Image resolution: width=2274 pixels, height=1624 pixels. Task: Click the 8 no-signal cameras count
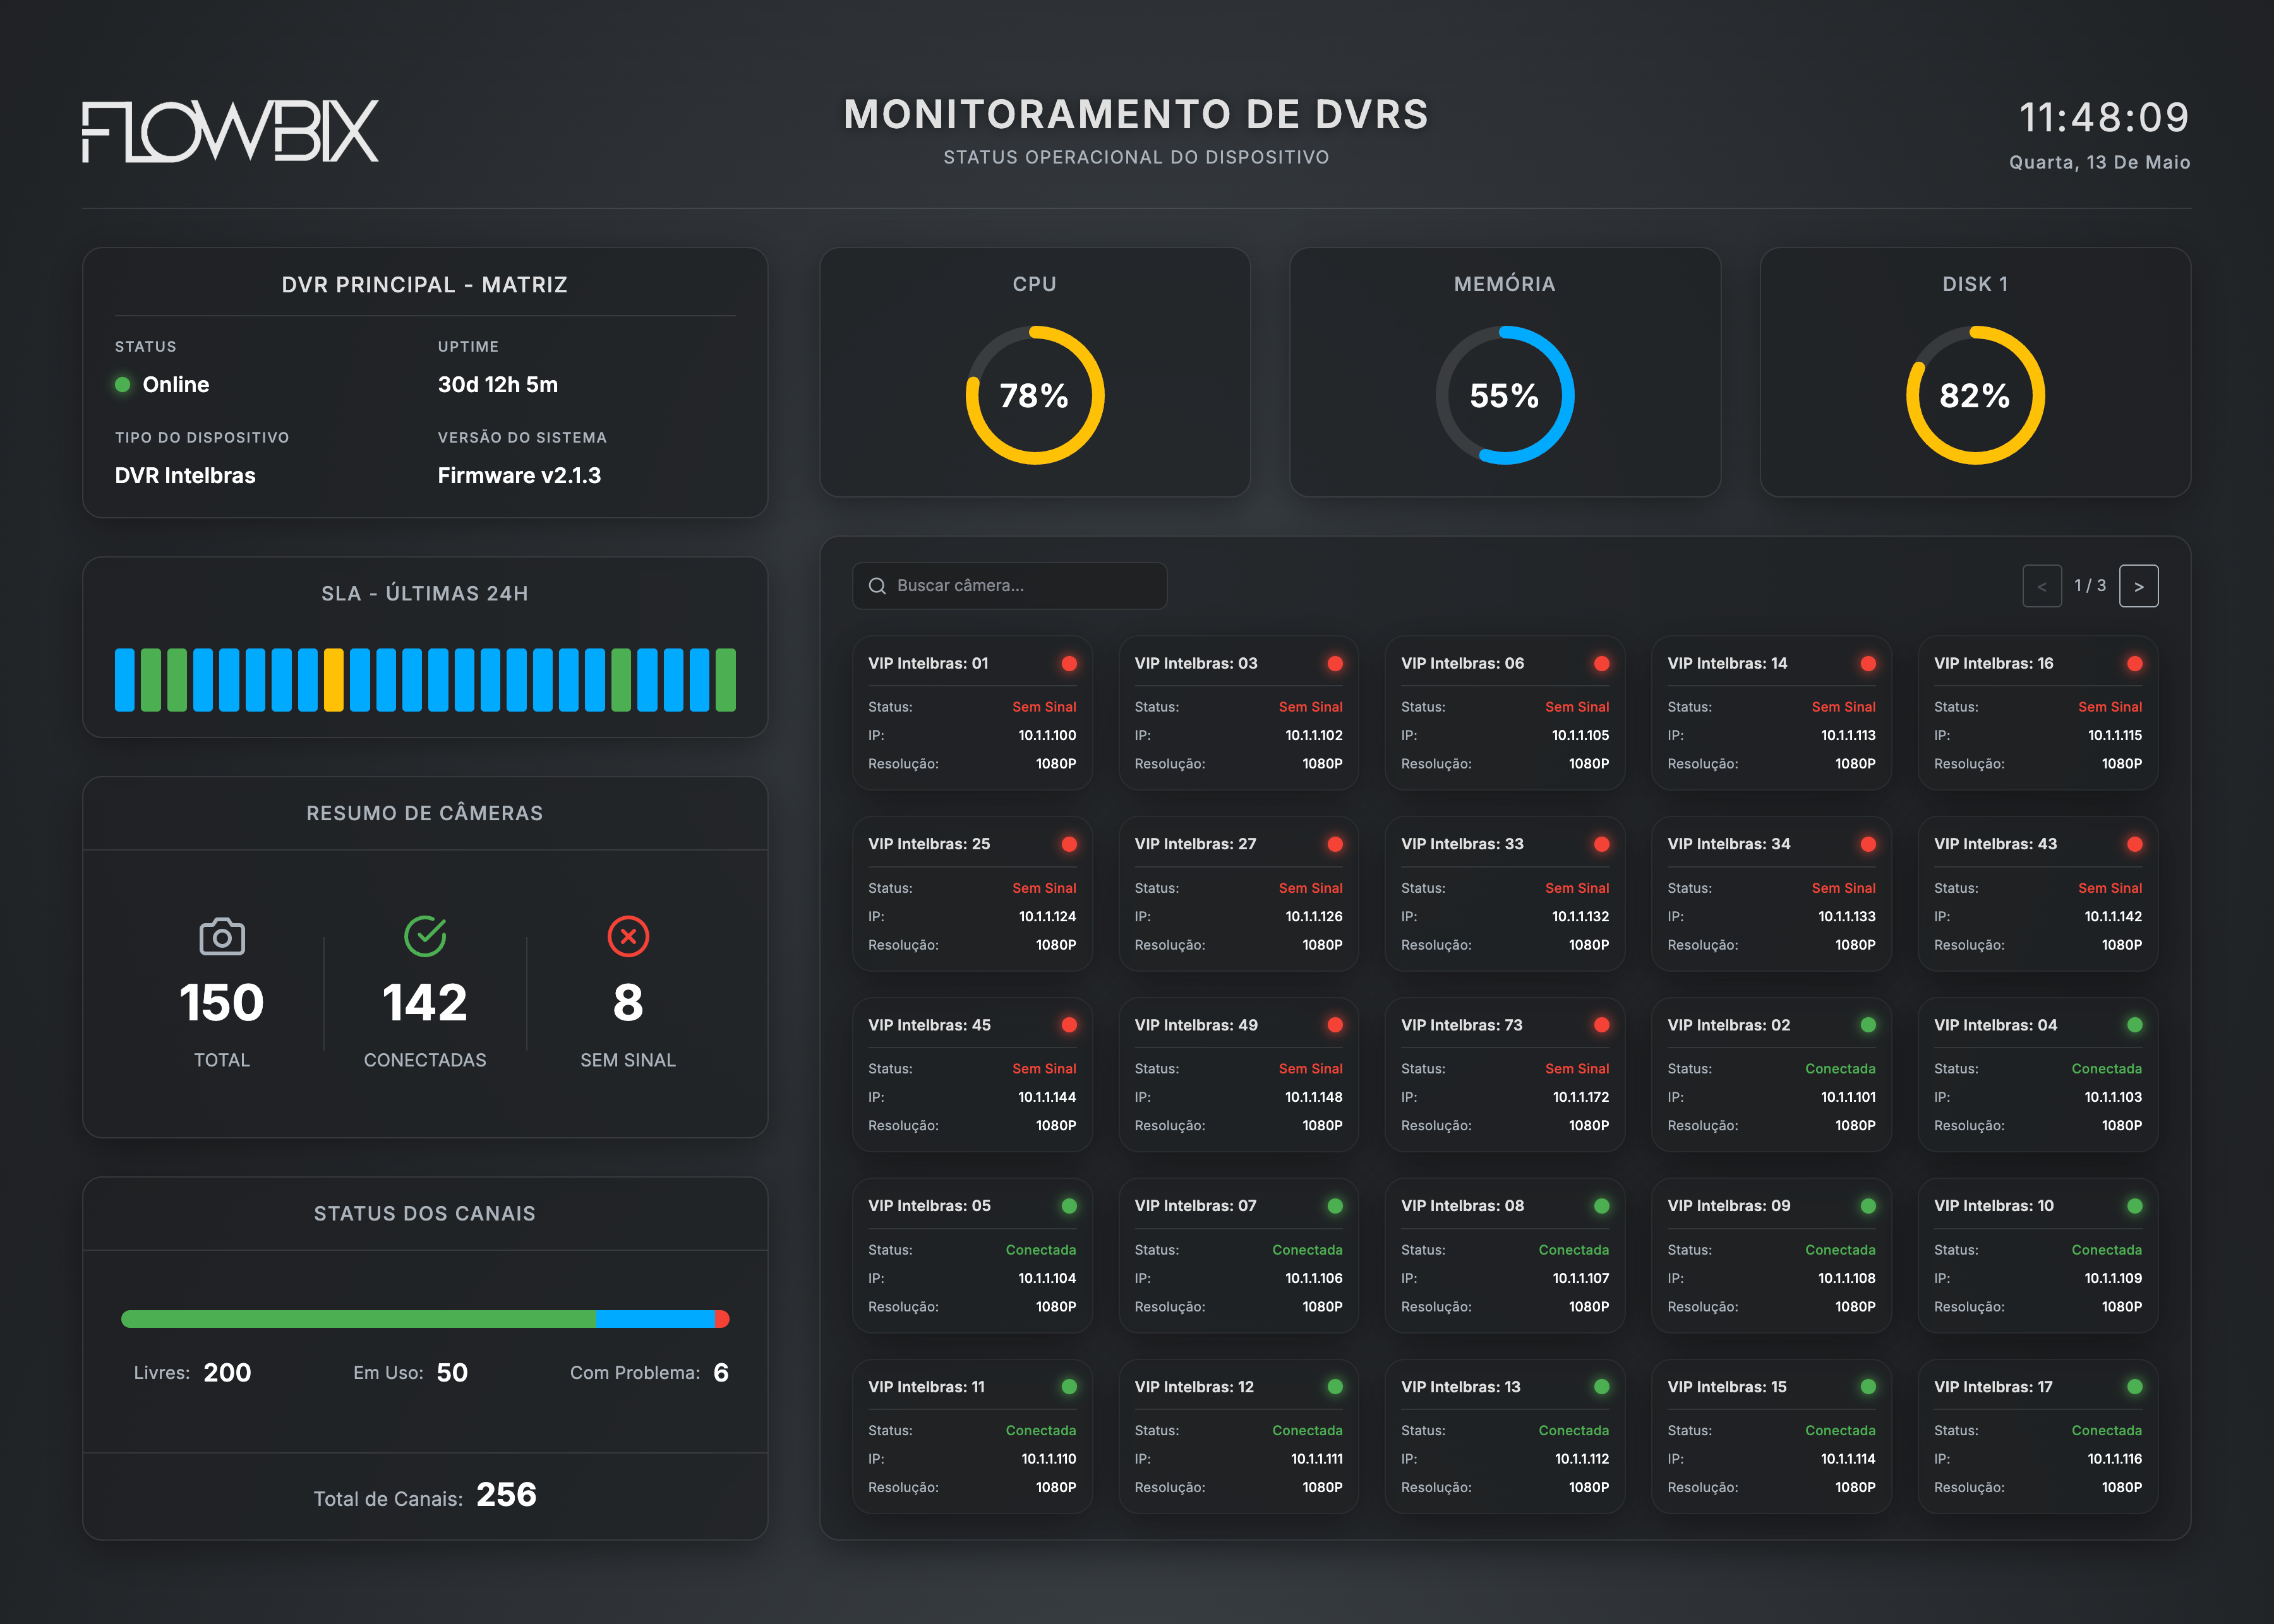tap(629, 1003)
